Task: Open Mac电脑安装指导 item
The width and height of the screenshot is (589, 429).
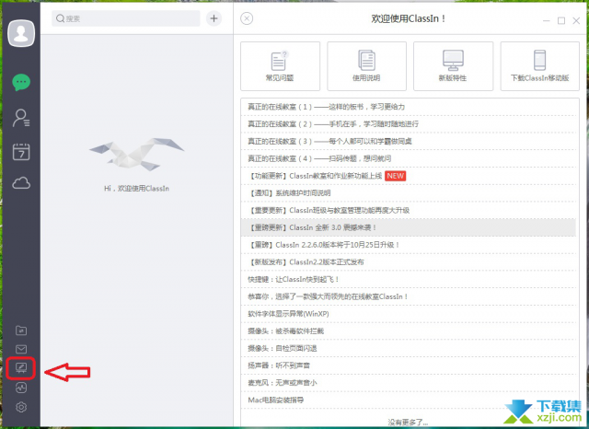Action: tap(409, 400)
